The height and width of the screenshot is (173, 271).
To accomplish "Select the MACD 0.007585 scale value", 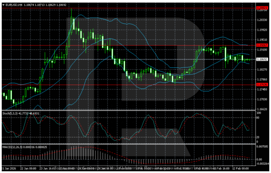I will [262, 147].
